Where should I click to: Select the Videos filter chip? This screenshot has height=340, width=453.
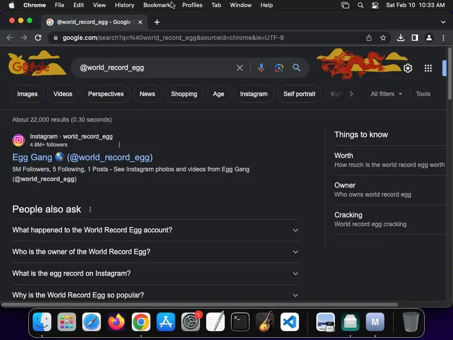pyautogui.click(x=63, y=94)
